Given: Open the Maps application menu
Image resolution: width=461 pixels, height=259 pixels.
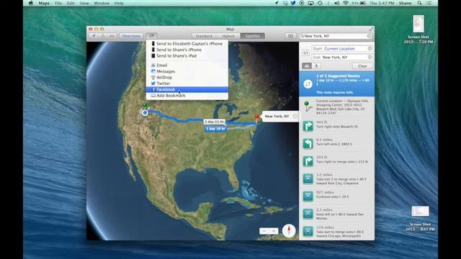Looking at the screenshot, I should pyautogui.click(x=44, y=3).
